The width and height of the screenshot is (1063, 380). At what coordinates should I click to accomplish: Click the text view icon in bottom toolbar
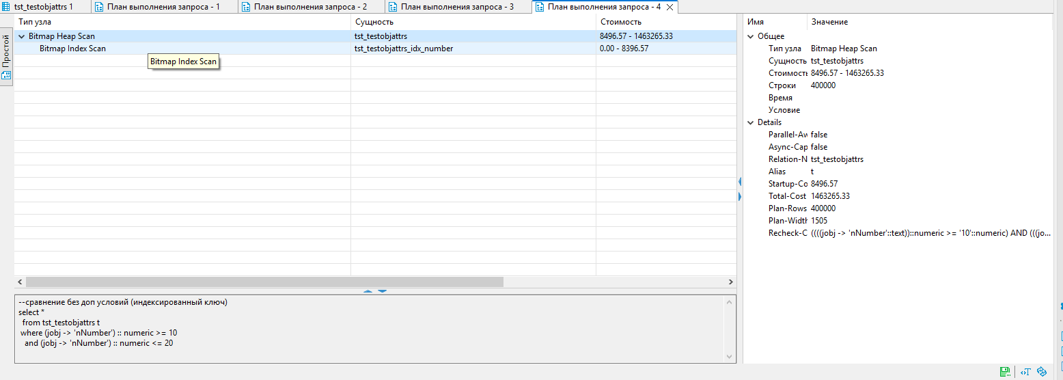pos(1025,372)
